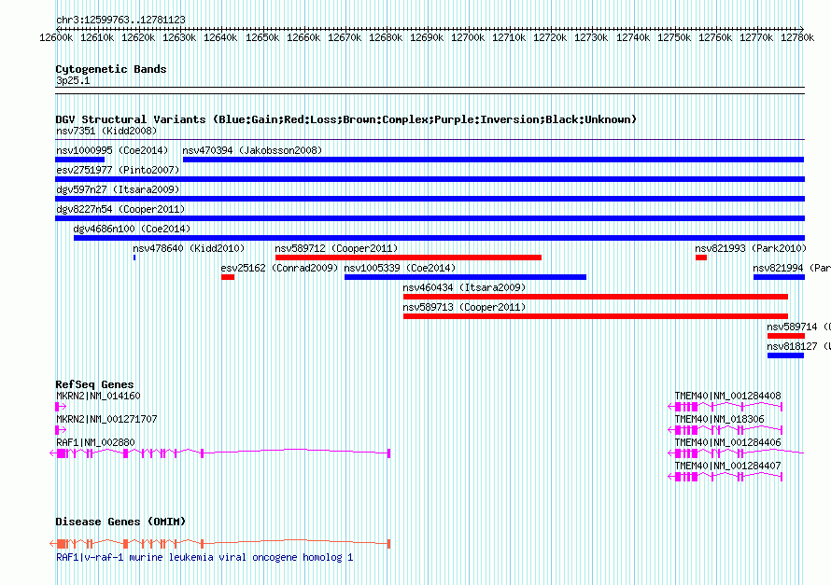The image size is (831, 585).
Task: Click the 12780k ruler tick label
Action: 797,37
